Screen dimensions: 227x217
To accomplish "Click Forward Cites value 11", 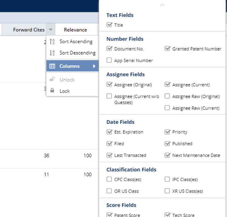I will pos(46,174).
